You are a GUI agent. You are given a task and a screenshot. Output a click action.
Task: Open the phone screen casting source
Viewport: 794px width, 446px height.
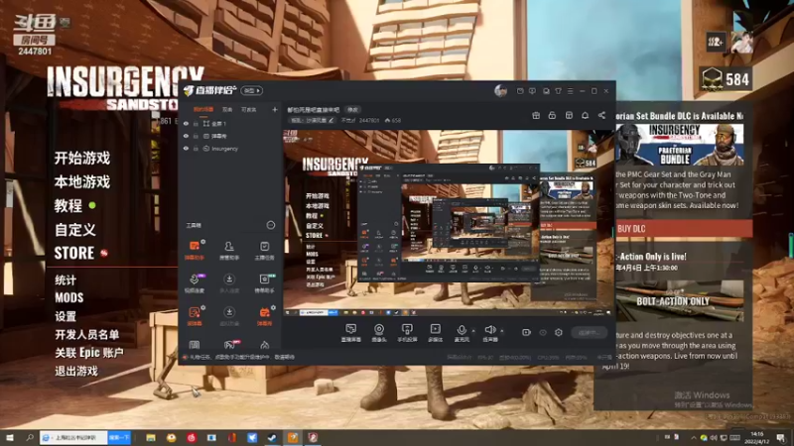[x=407, y=333]
